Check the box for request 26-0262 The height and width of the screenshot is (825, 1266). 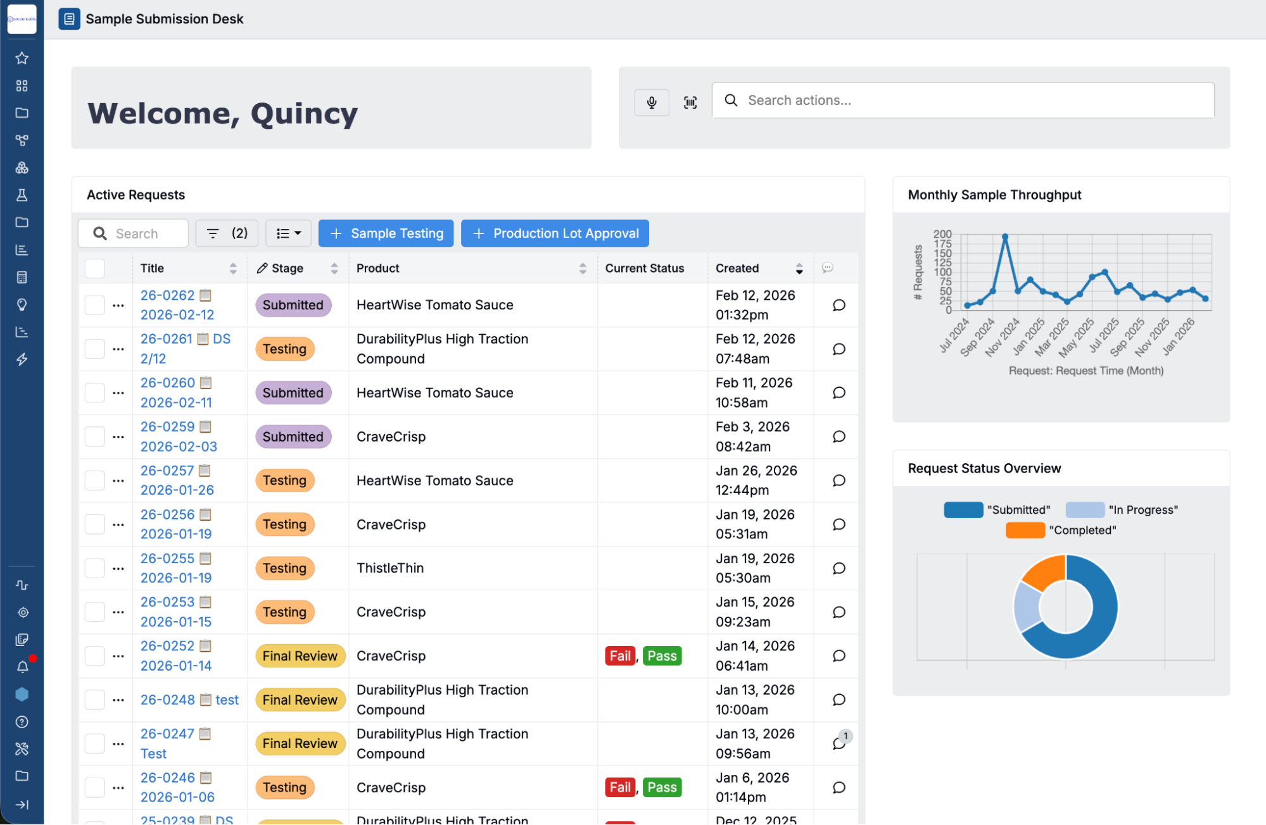(x=95, y=305)
